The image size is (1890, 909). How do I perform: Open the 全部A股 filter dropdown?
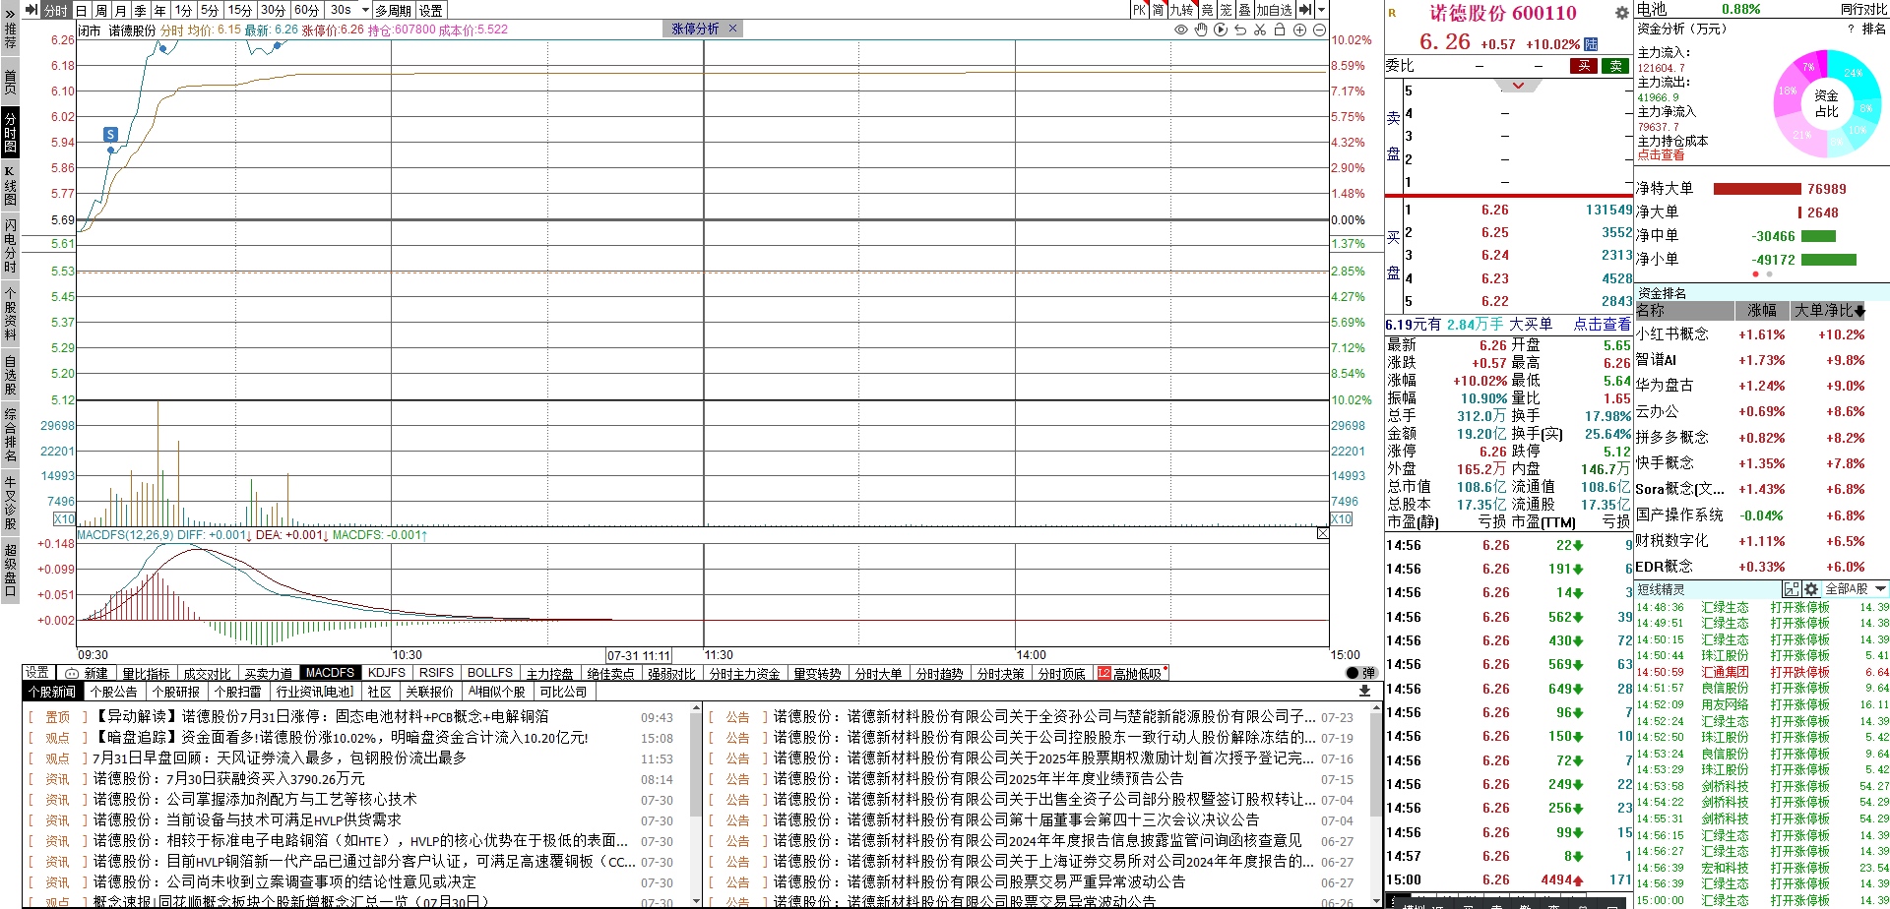pyautogui.click(x=1857, y=589)
